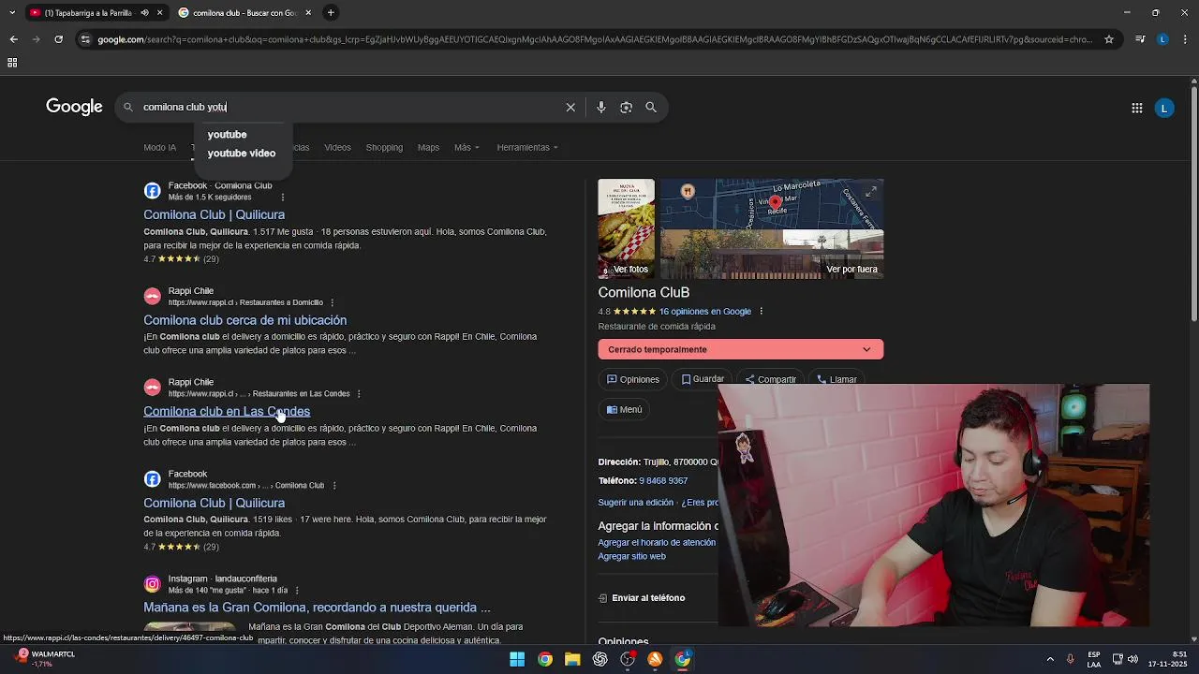
Task: Go back to the previous page
Action: pyautogui.click(x=13, y=39)
